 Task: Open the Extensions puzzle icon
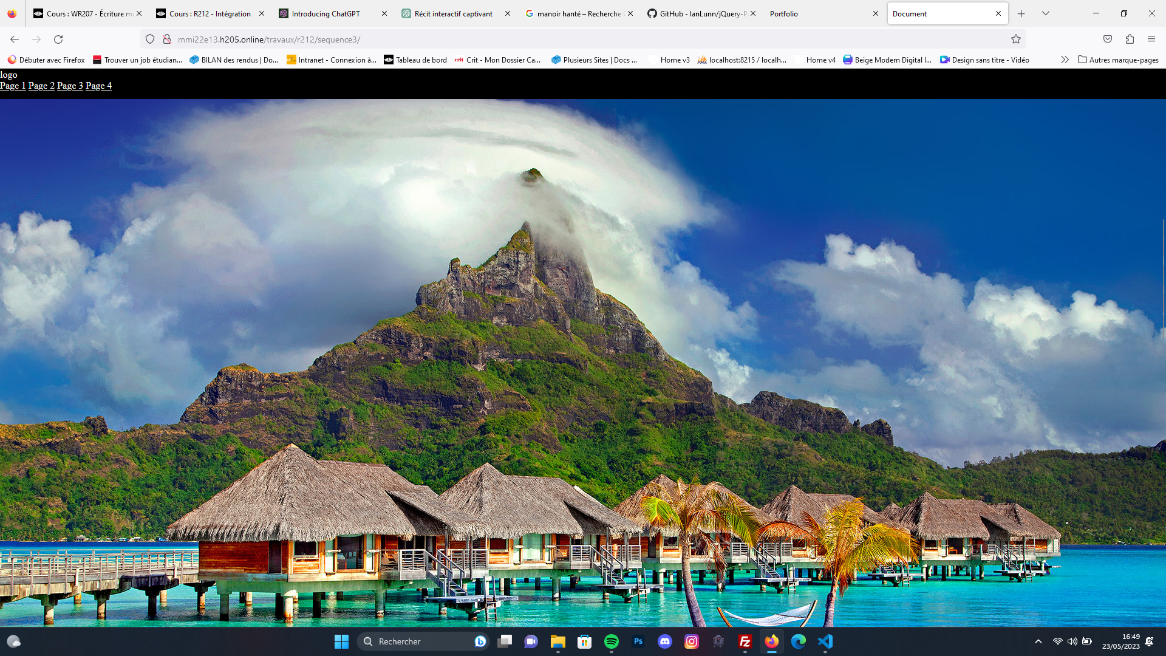coord(1130,39)
